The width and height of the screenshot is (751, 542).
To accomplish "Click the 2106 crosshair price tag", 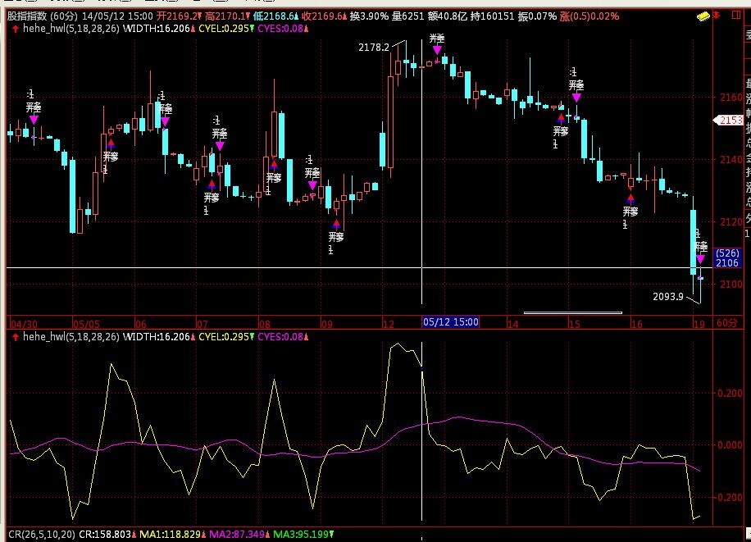I will tap(727, 263).
